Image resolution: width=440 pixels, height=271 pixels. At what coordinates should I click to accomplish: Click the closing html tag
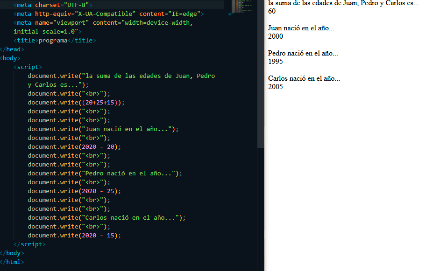pos(11,262)
